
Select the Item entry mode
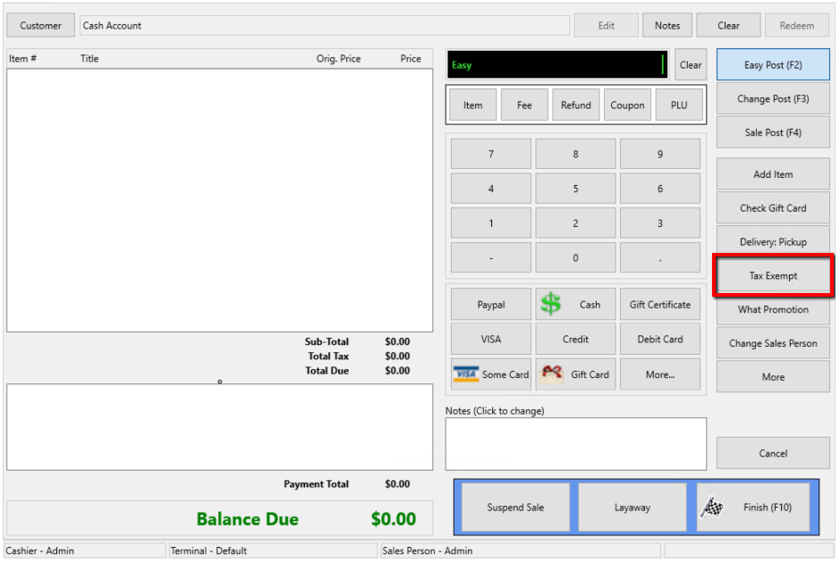click(472, 105)
